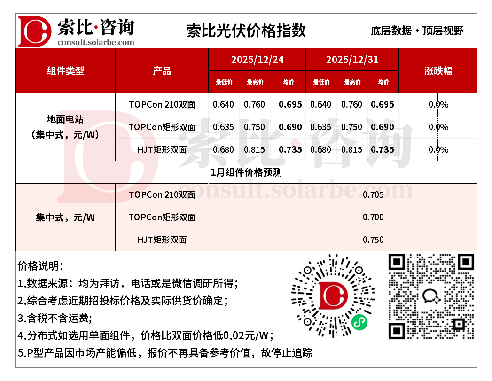This screenshot has width=492, height=381.
Task: Toggle the 0.0% change for TOPCon 210双面
Action: [437, 104]
